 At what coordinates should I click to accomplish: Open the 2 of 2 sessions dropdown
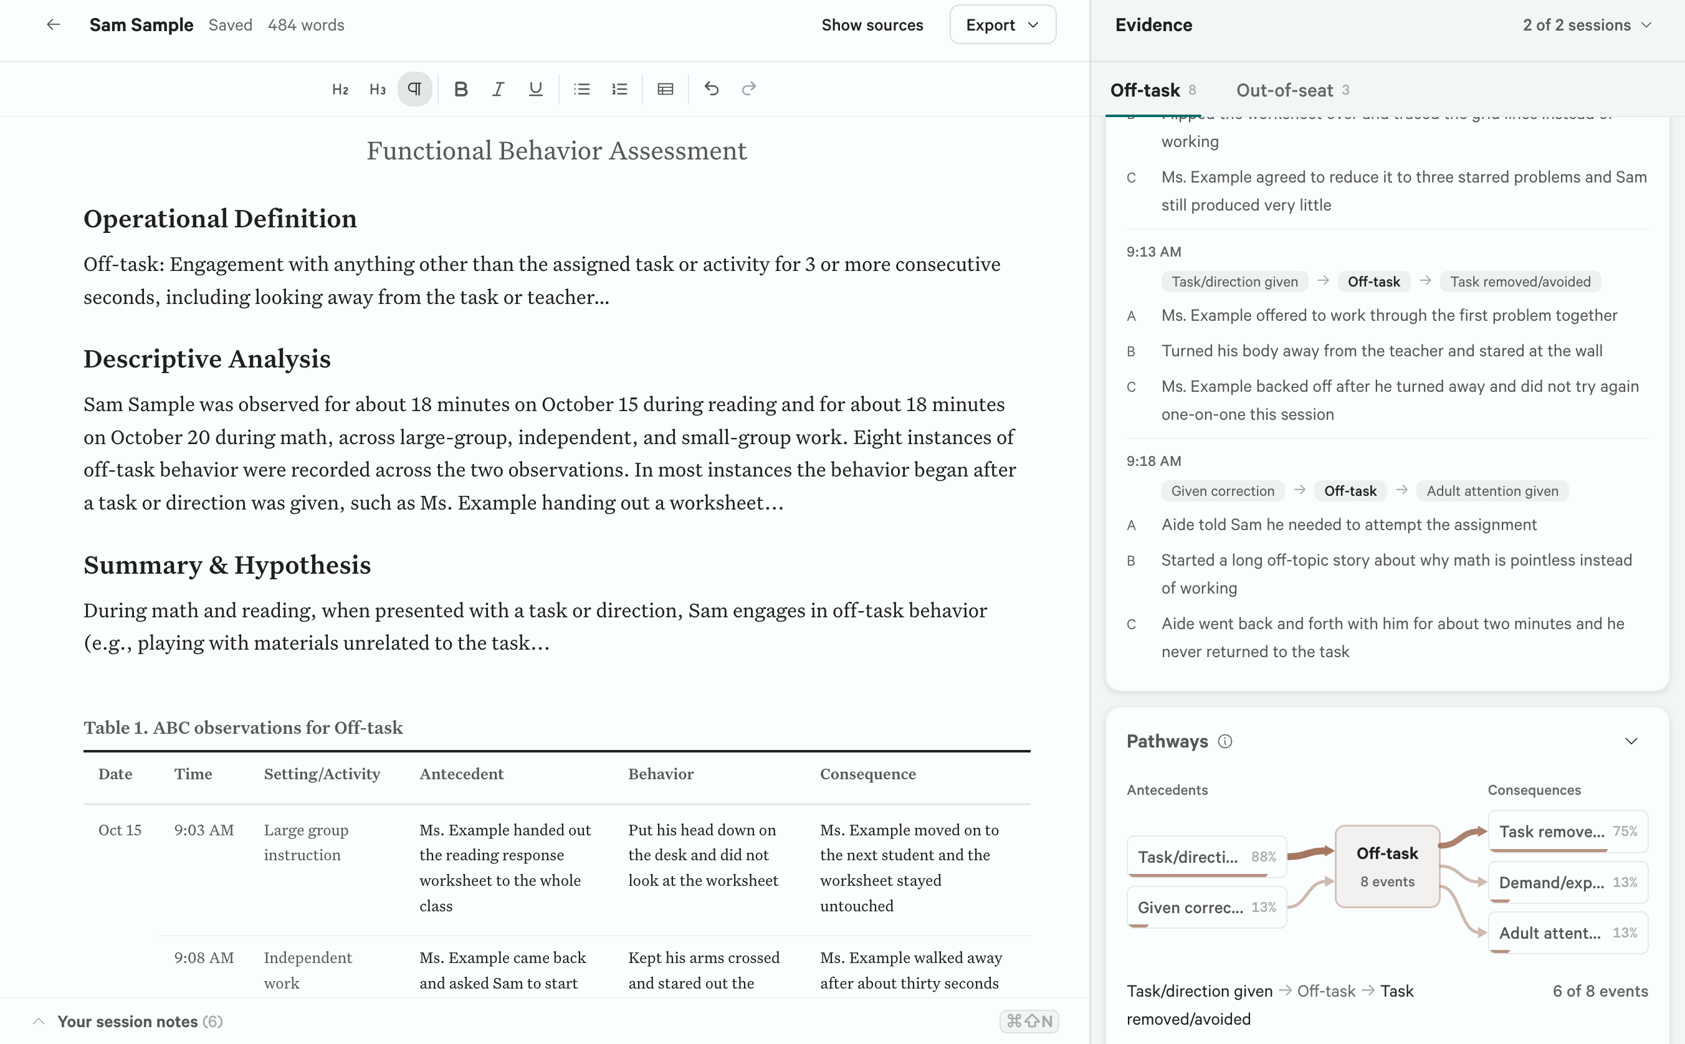1587,25
